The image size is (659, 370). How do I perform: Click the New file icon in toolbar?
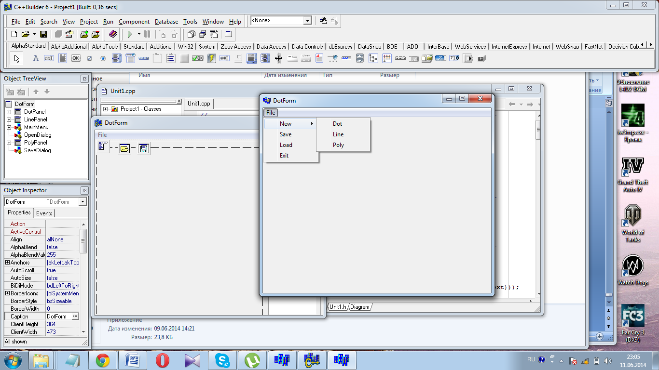coord(14,34)
